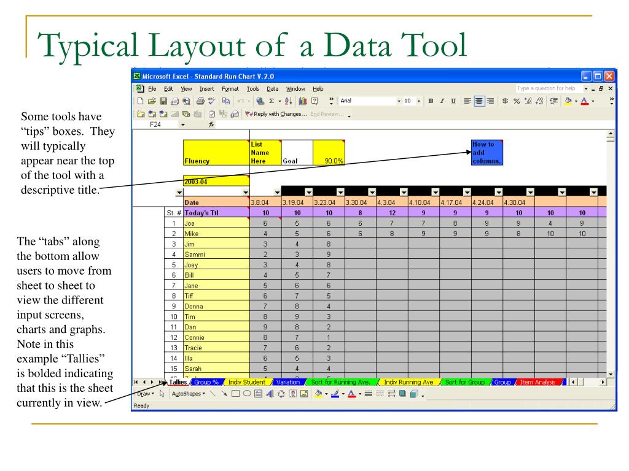Select the cell containing the name Sammi

[x=216, y=255]
